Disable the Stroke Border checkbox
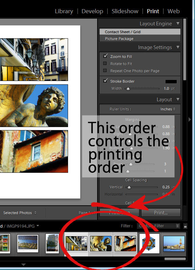Image resolution: width=195 pixels, height=270 pixels. coord(105,81)
